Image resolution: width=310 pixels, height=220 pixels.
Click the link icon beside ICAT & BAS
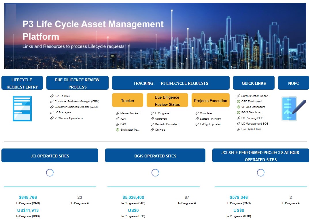[x=52, y=96]
